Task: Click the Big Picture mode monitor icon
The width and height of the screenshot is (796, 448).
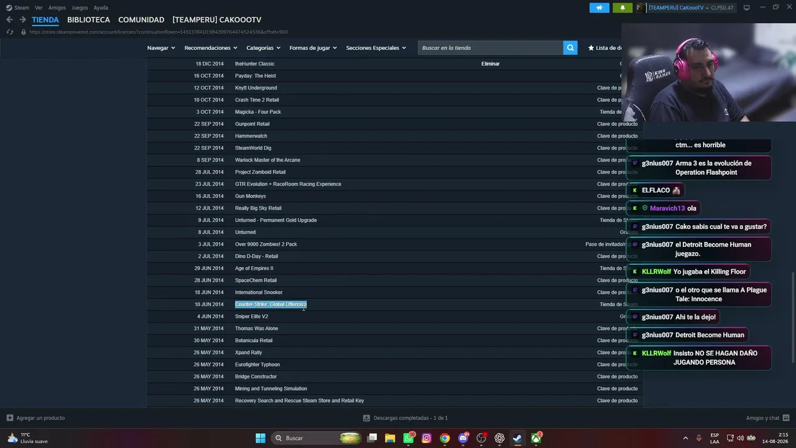Action: click(747, 7)
